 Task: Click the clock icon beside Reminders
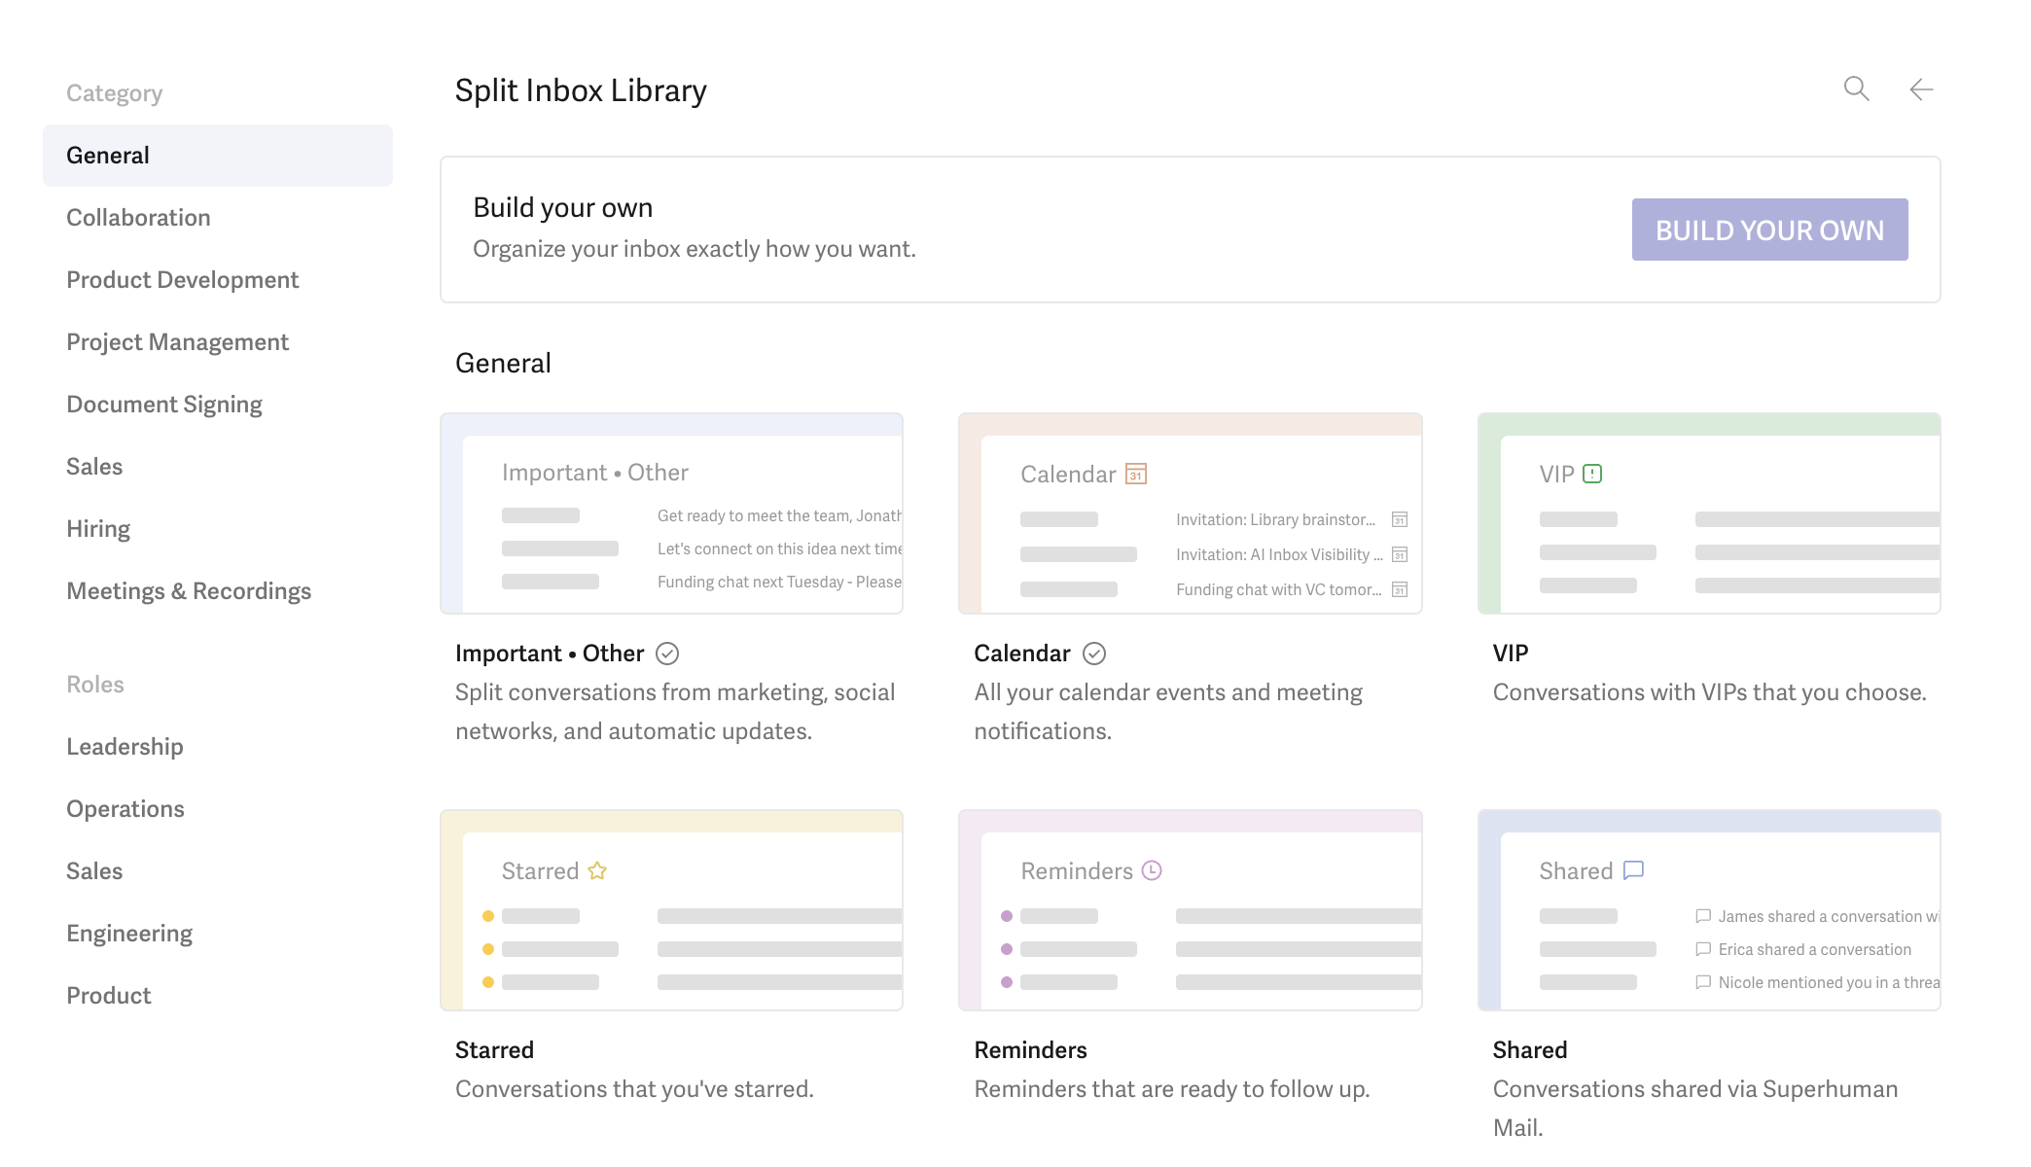click(x=1152, y=870)
